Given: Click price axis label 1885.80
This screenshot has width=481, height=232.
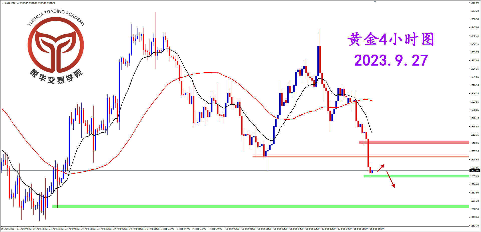Looking at the screenshot, I should 474,217.
